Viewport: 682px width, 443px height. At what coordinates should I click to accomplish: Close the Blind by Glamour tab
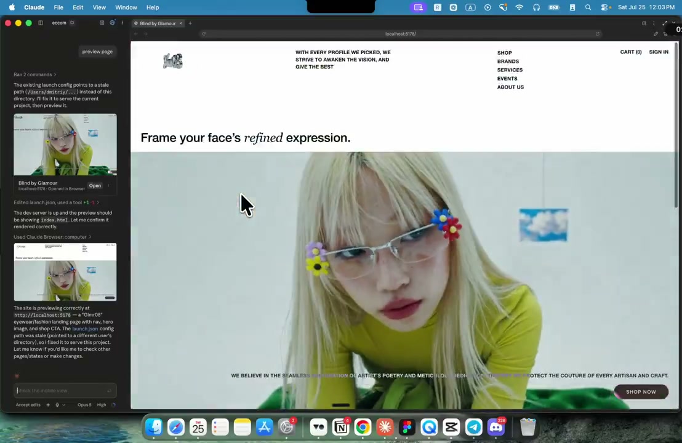pos(180,23)
